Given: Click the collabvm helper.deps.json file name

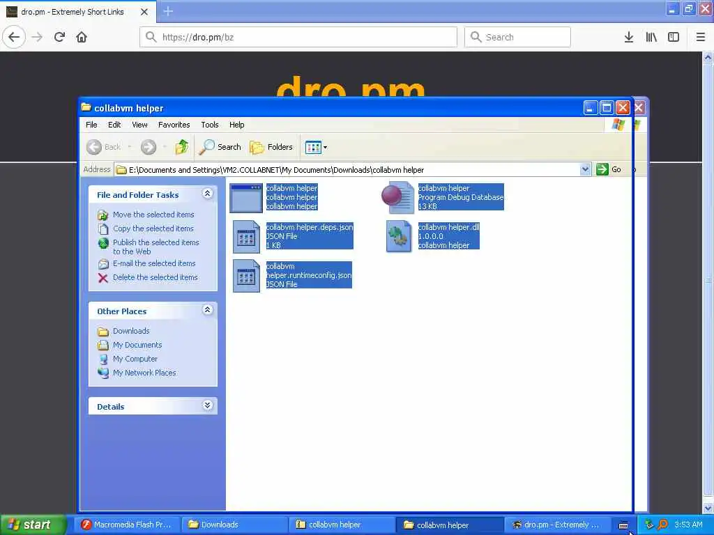Looking at the screenshot, I should (x=309, y=227).
